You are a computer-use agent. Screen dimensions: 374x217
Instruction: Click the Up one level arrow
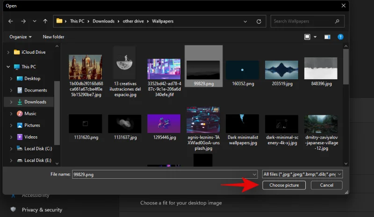click(x=45, y=21)
